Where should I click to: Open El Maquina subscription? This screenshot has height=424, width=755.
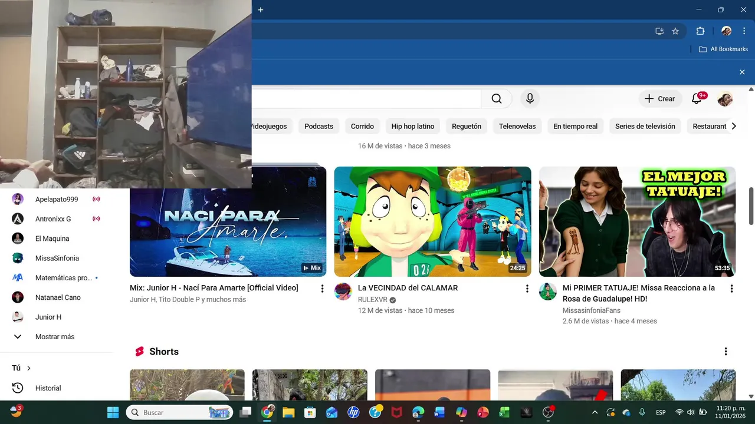tap(56, 238)
